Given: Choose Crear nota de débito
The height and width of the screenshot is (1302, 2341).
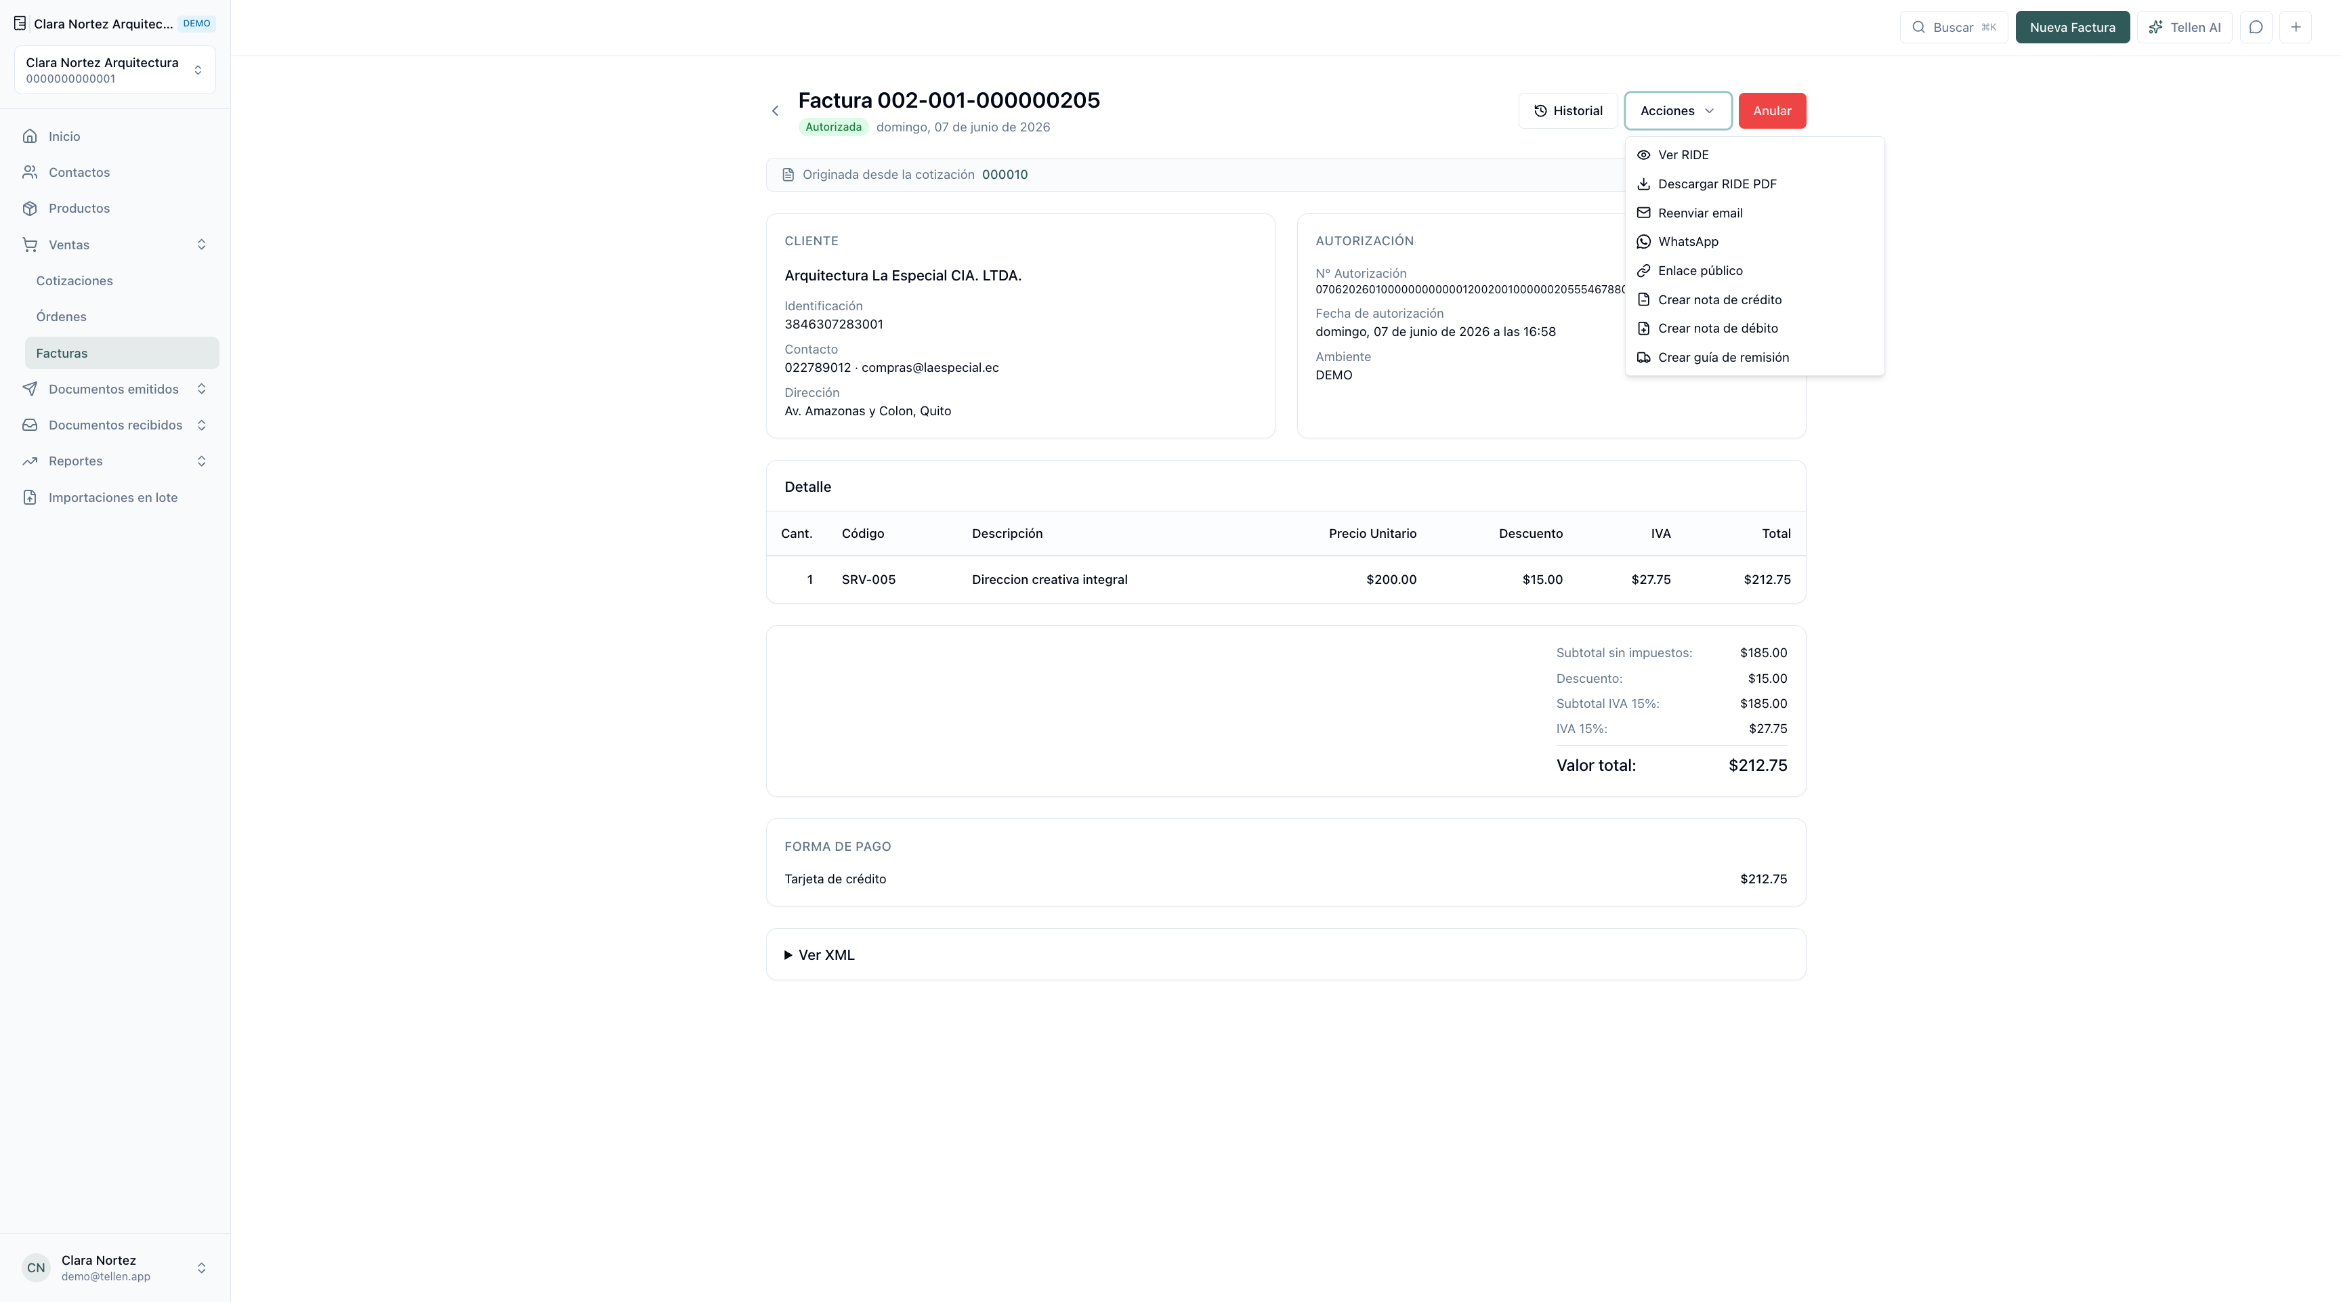Looking at the screenshot, I should pos(1754,328).
